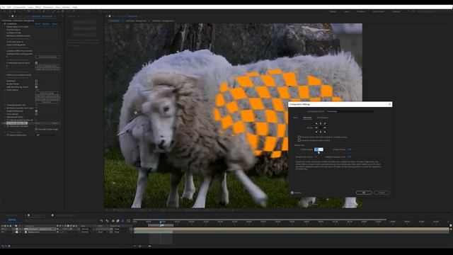
Task: Click the timeline current time display
Action: coord(12,220)
